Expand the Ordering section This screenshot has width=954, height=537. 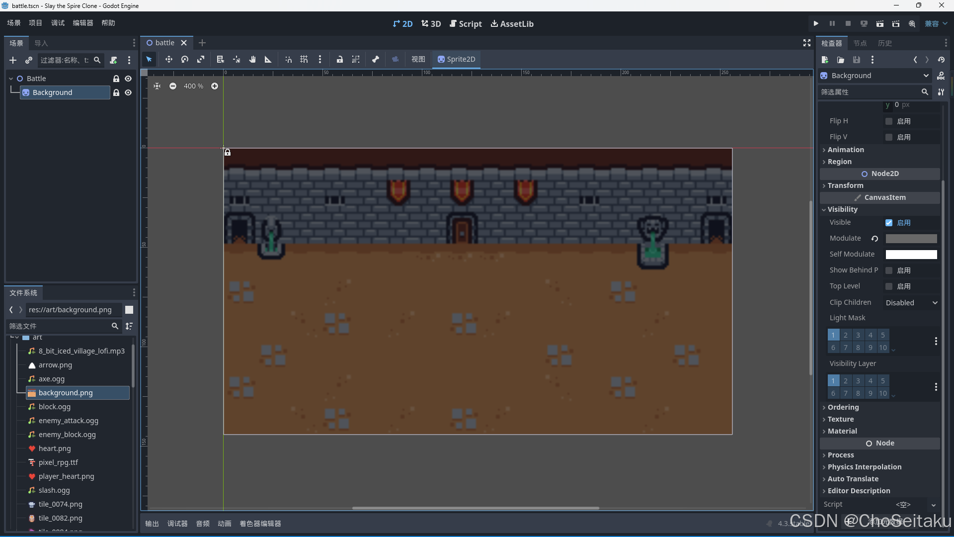(879, 407)
